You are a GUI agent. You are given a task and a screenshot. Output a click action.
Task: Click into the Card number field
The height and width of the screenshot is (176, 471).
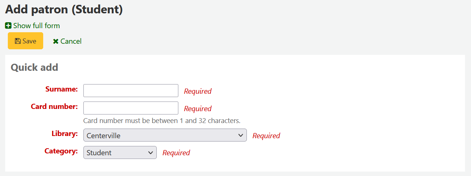tap(131, 108)
